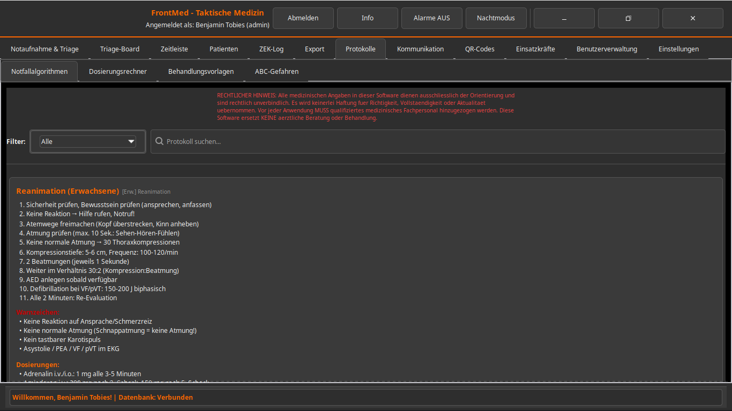Open the Info dialog
Image resolution: width=732 pixels, height=411 pixels.
(367, 18)
